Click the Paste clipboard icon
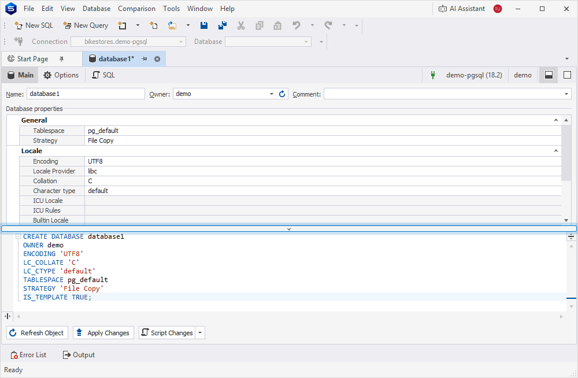Screen dimensions: 578x378 [277, 25]
